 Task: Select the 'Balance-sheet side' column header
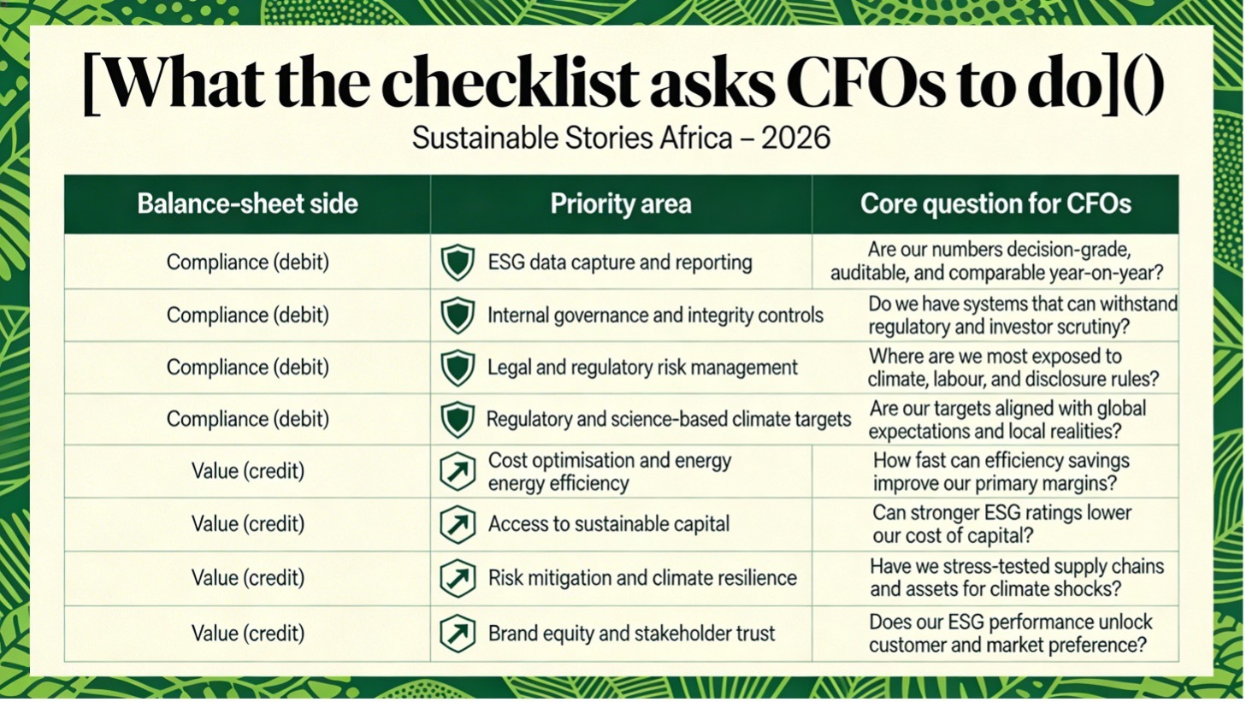pos(247,204)
